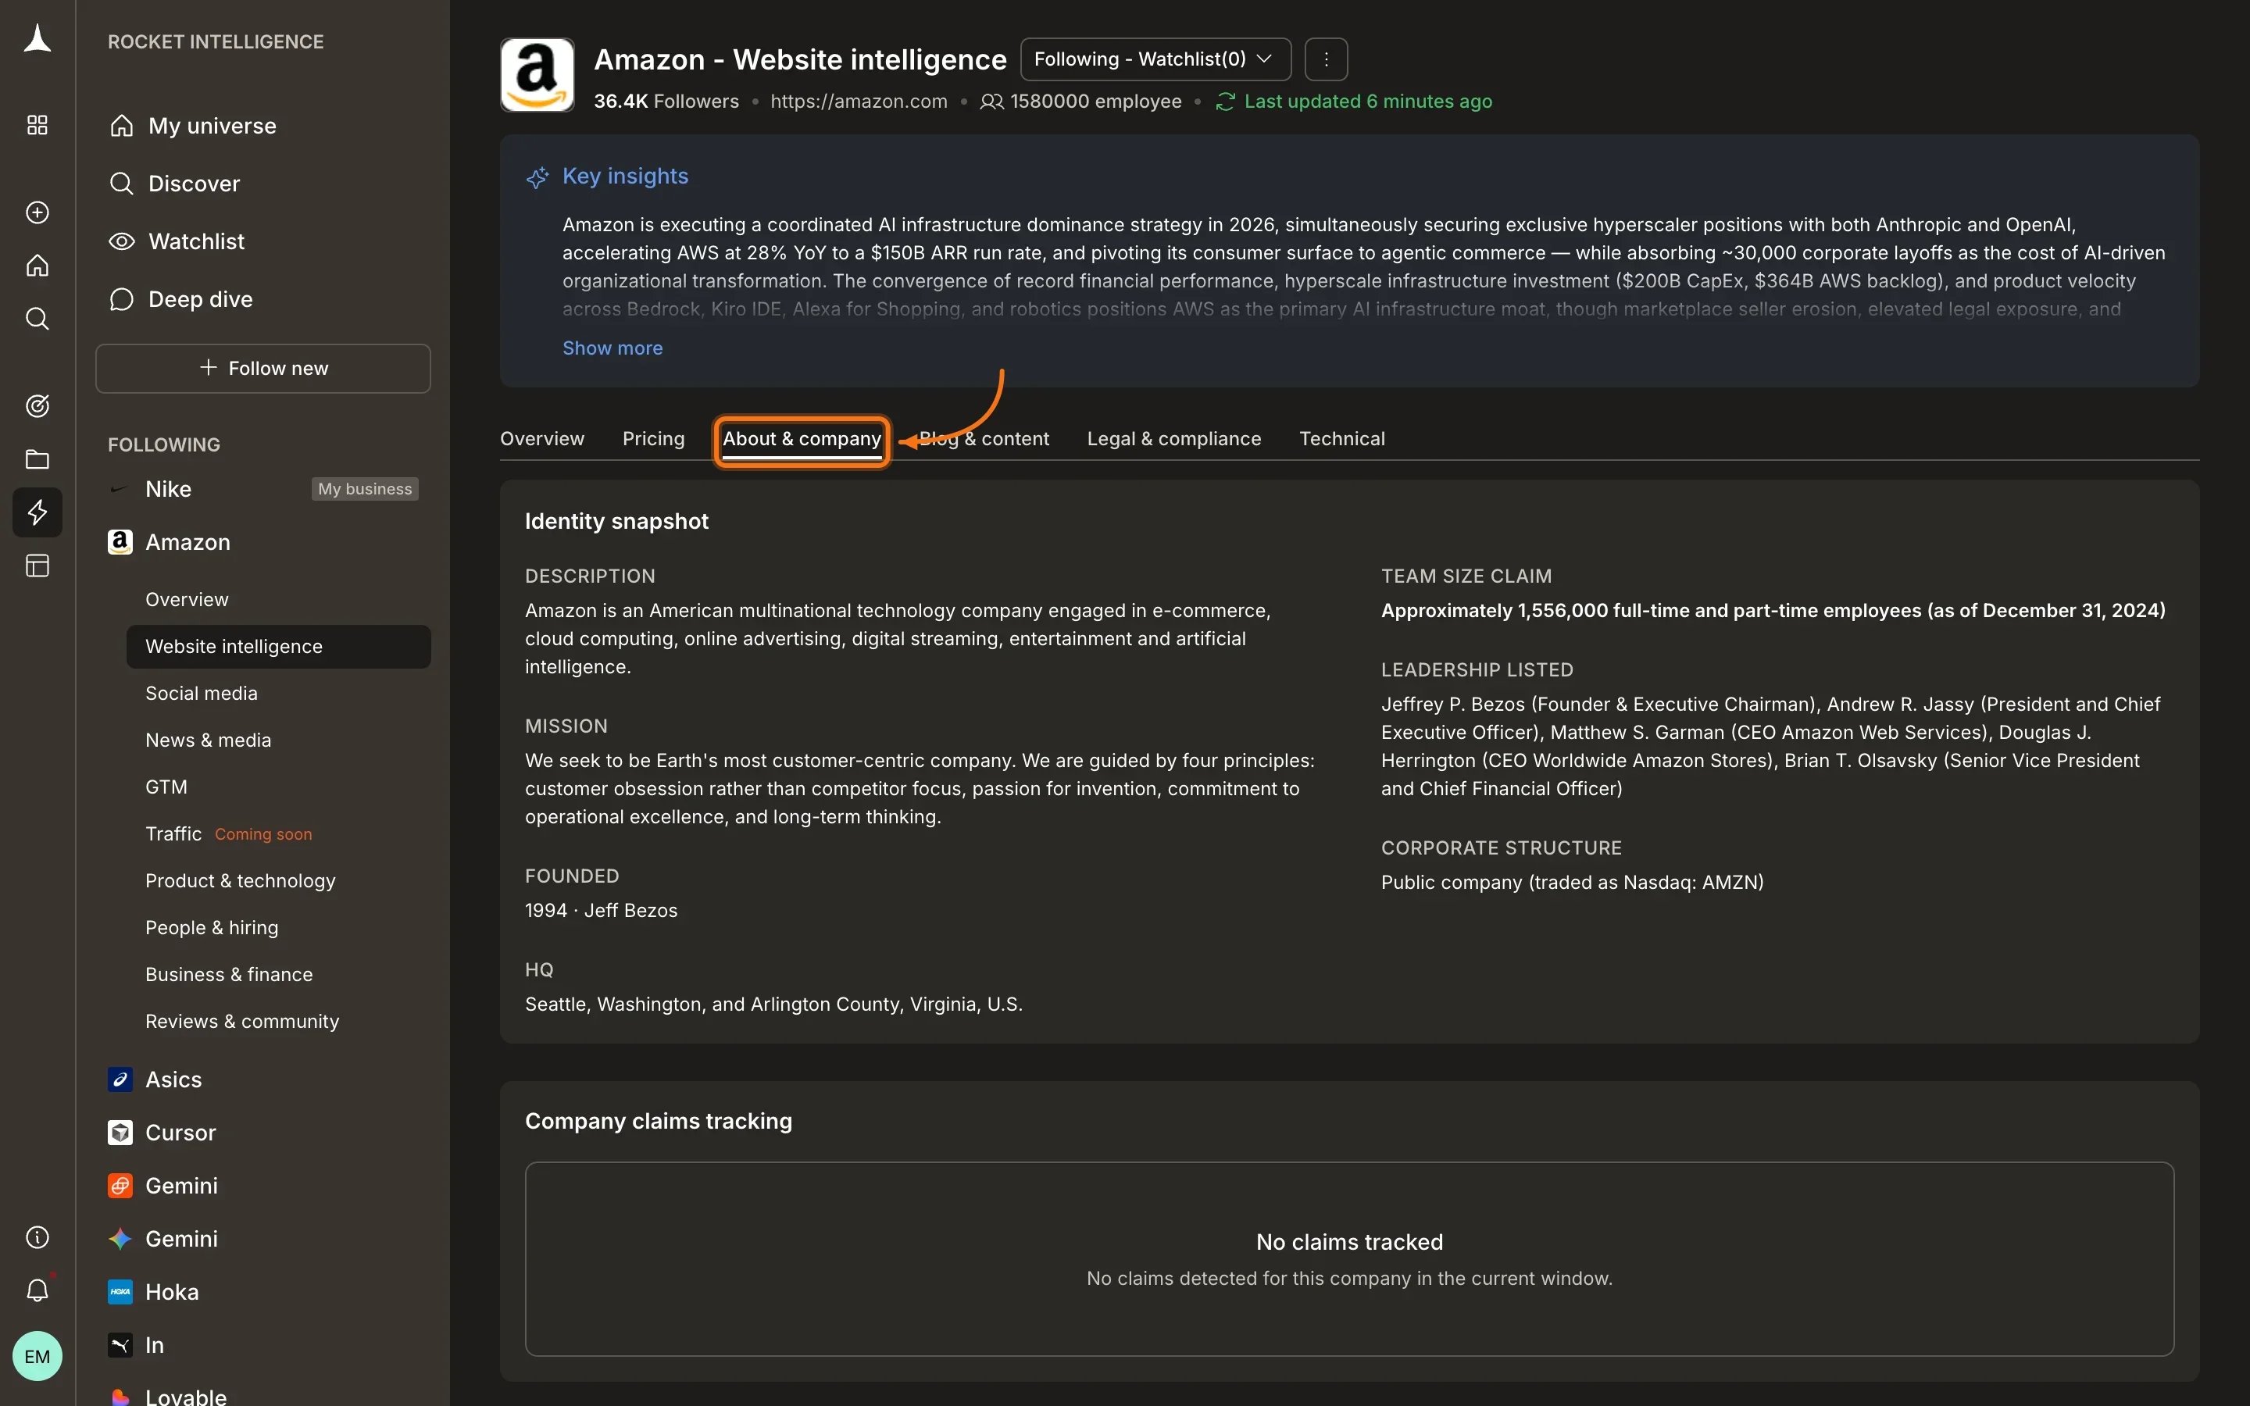The width and height of the screenshot is (2250, 1406).
Task: Click the Identity snapshot heading
Action: click(x=616, y=522)
